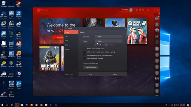Open the settings gear icon in Garena header
The width and height of the screenshot is (191, 107).
coord(148,10)
